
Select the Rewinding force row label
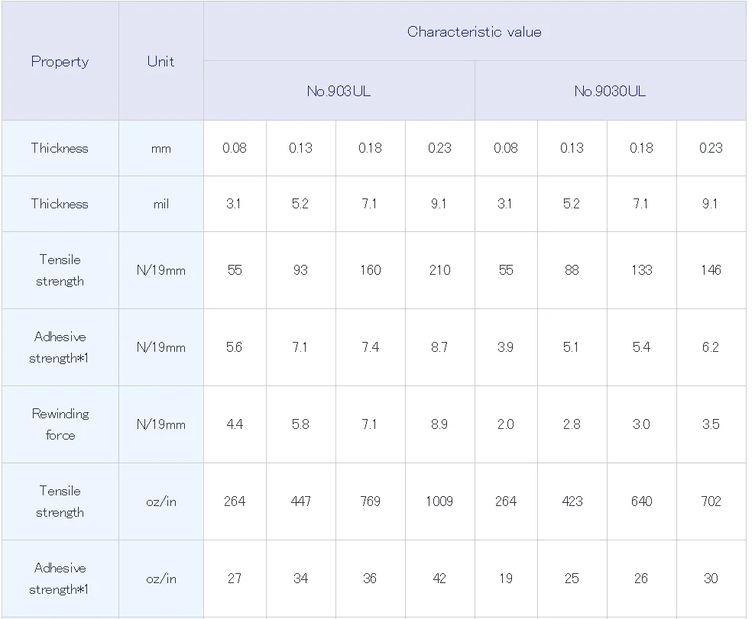pos(60,424)
